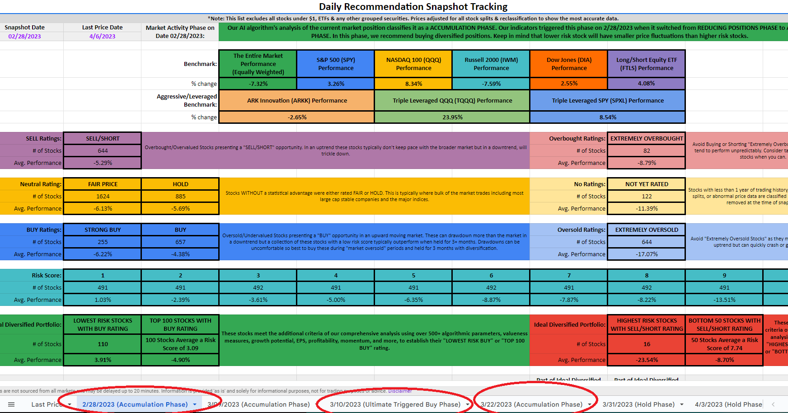Image resolution: width=788 pixels, height=413 pixels.
Task: Select the 2/28/2023 (Accumulation Phase) tab
Action: (135, 404)
